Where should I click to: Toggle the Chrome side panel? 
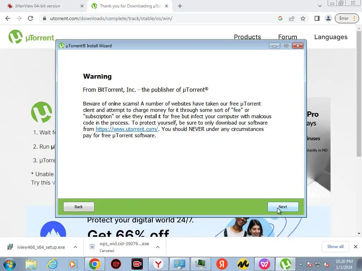[317, 18]
